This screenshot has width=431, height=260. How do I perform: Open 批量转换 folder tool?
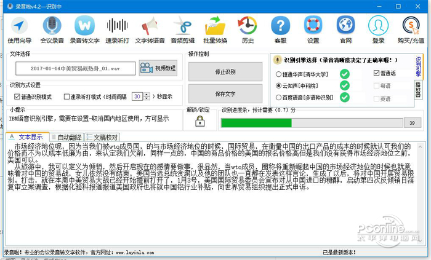click(x=216, y=30)
